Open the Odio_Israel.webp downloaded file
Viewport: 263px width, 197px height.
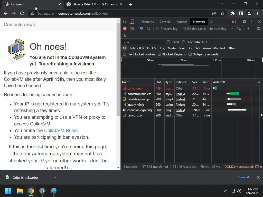click(25, 178)
